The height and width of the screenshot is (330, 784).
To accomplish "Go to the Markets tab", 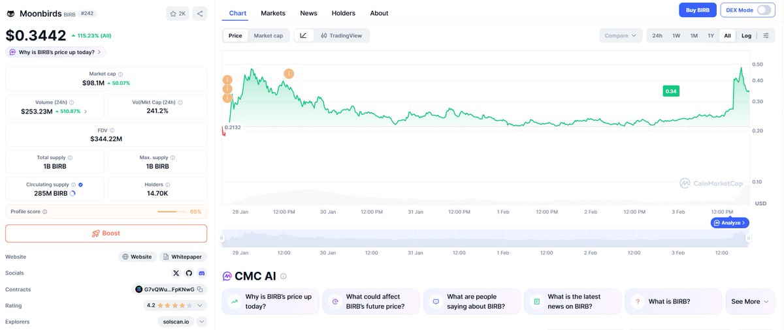I will coord(272,13).
